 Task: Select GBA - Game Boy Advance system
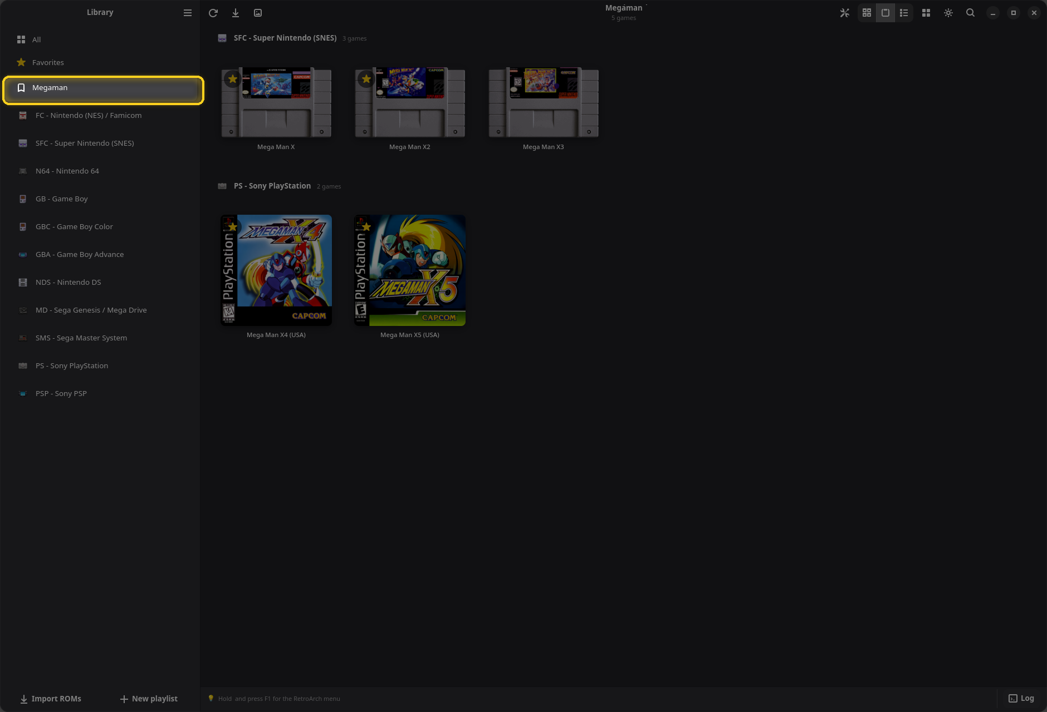click(x=100, y=254)
